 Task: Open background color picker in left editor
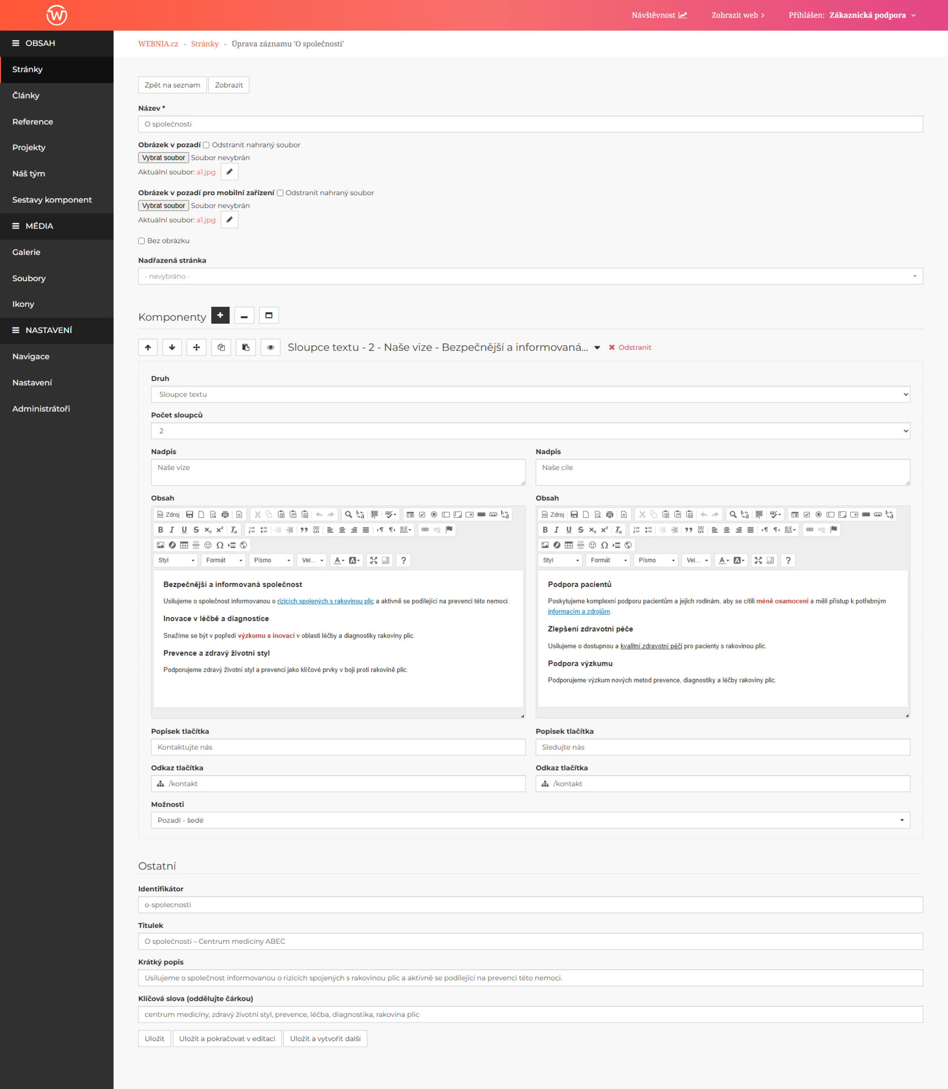tap(354, 560)
